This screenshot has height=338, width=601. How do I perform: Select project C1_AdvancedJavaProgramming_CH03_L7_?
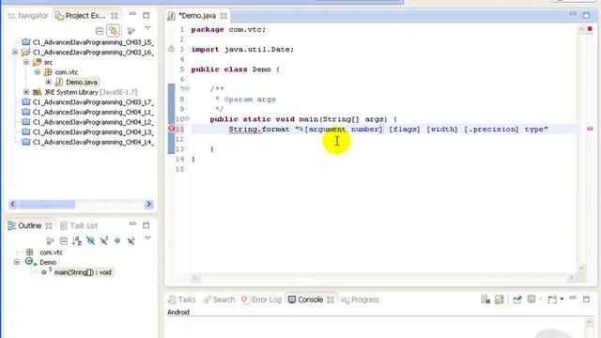tap(93, 102)
